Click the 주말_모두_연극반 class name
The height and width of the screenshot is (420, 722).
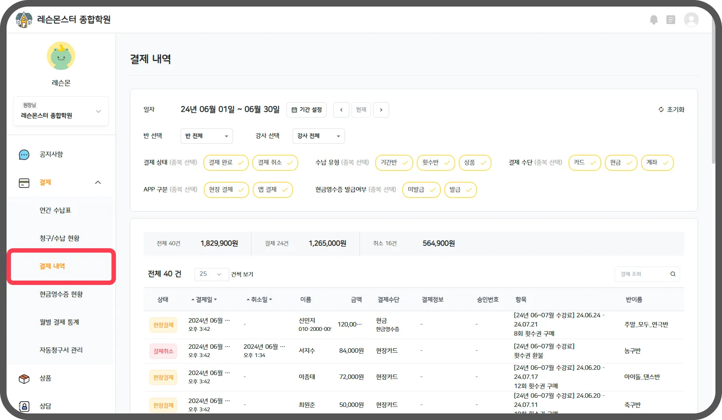click(646, 325)
